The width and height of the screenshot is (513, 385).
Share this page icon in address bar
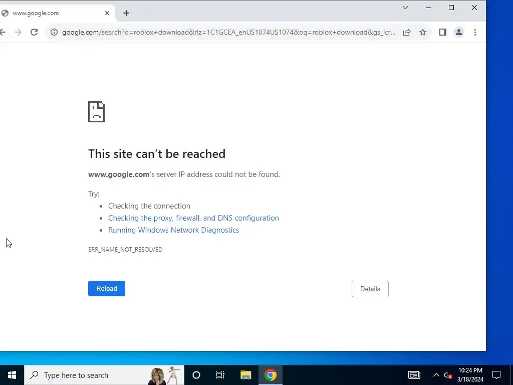coord(407,32)
